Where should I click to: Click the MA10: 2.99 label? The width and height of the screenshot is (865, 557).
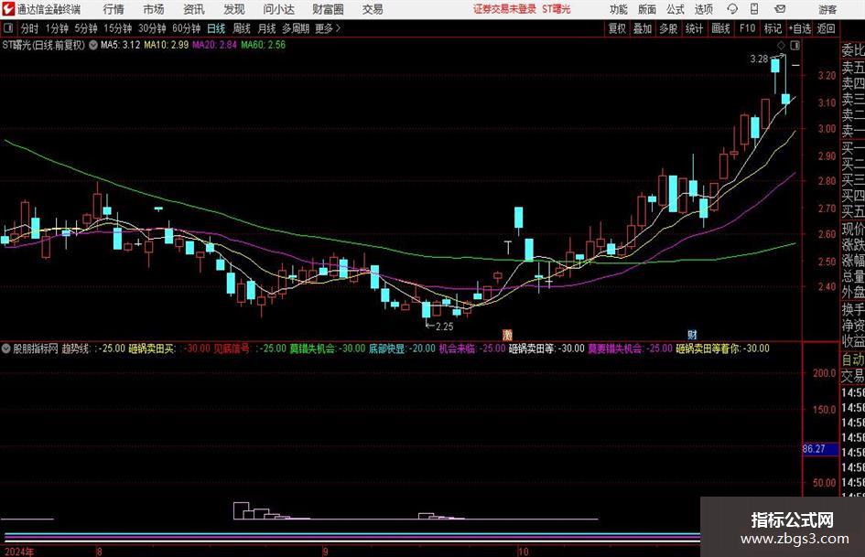point(166,45)
